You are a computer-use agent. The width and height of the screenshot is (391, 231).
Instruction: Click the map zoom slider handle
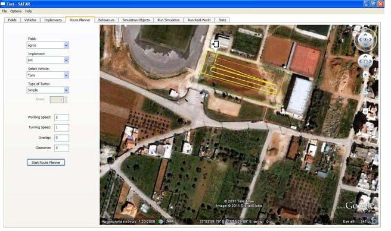pyautogui.click(x=365, y=93)
